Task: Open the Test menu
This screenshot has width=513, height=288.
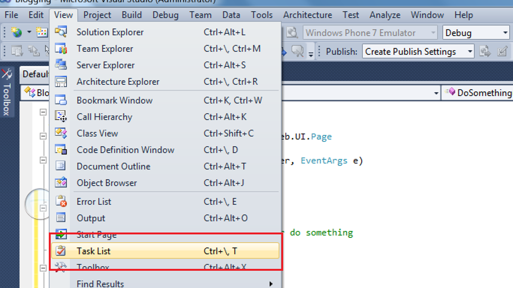Action: 351,15
